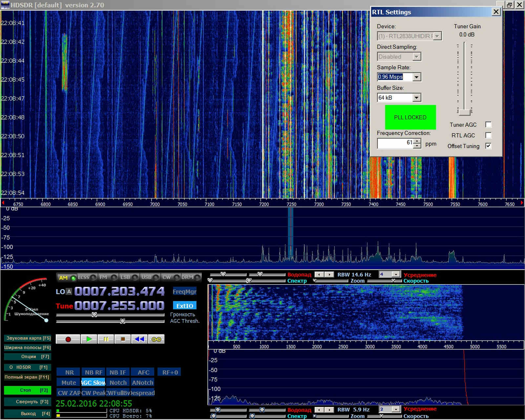Toggle the yellow loop playback icon
Screen dimensions: 525x420
(156, 339)
